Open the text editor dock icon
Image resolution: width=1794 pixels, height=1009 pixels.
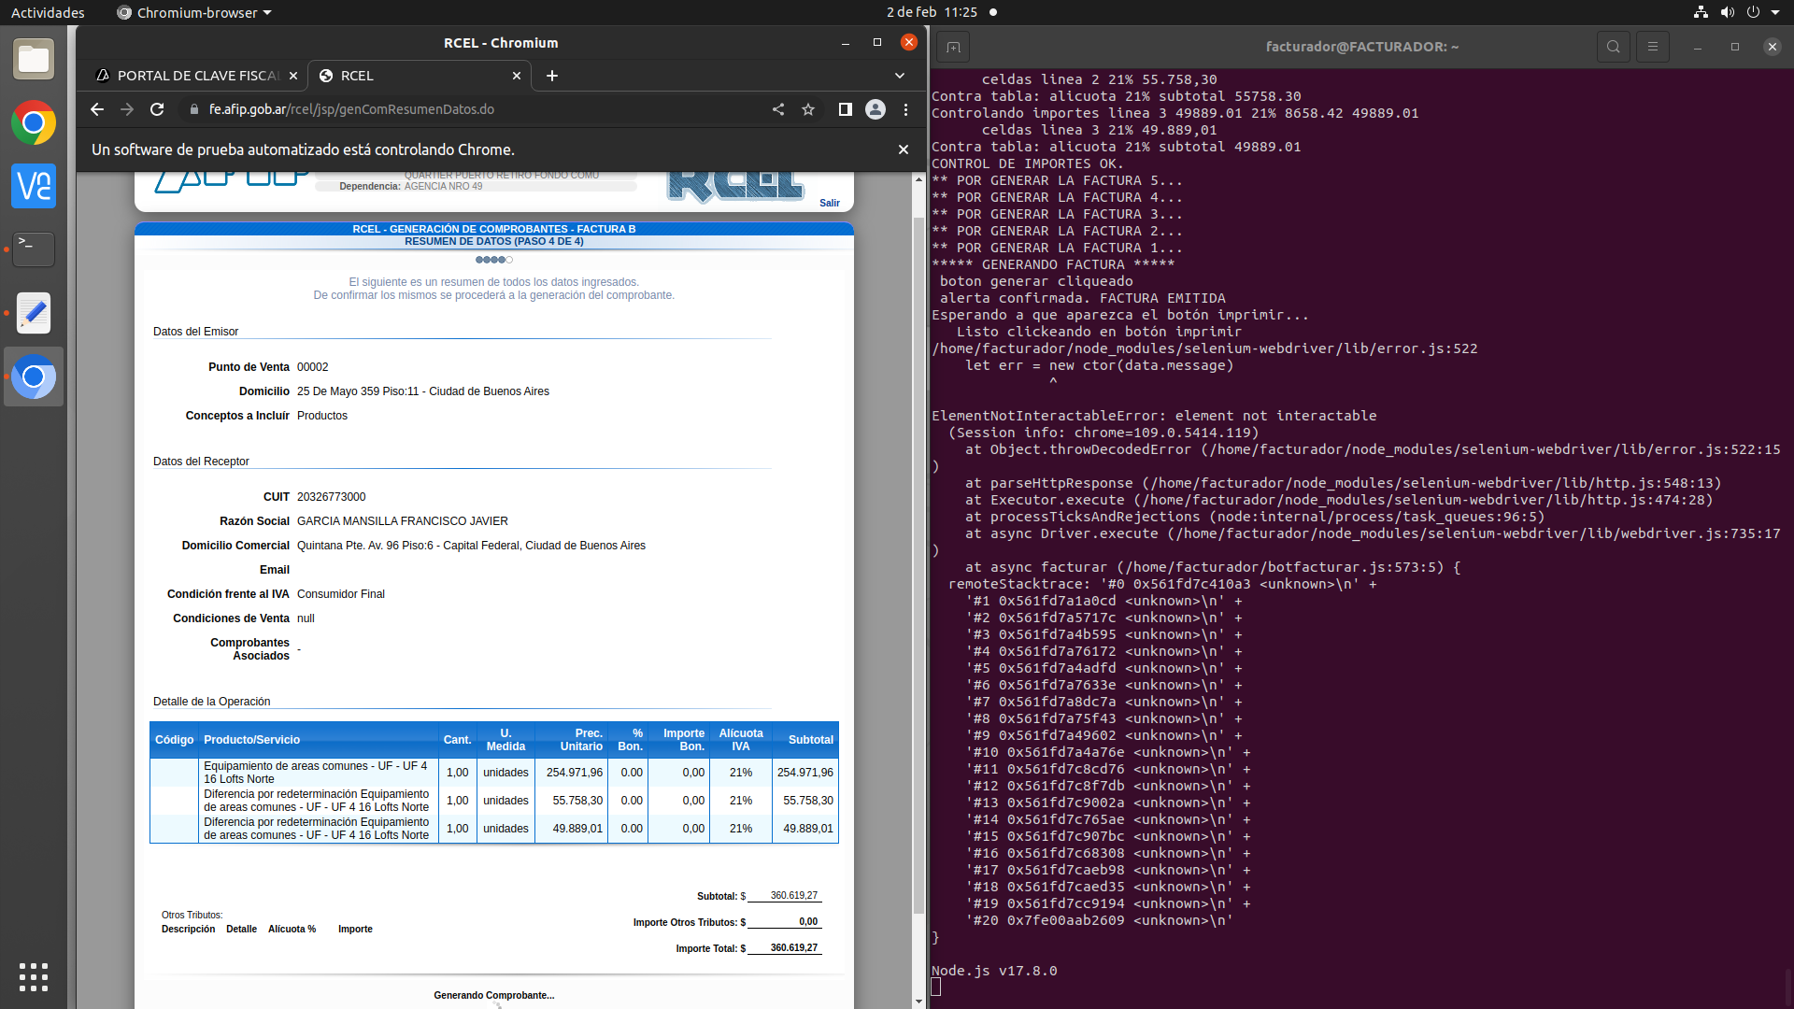coord(34,313)
